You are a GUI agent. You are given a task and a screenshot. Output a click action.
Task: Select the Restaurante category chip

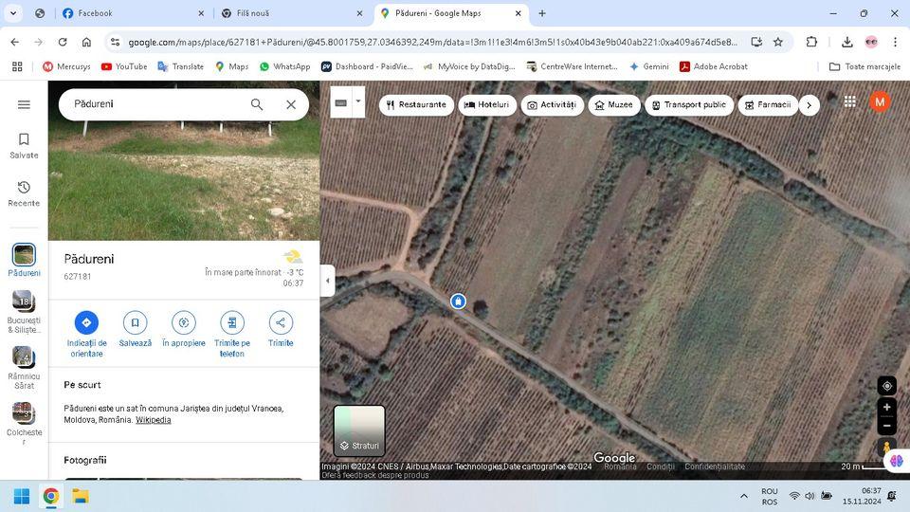[416, 104]
